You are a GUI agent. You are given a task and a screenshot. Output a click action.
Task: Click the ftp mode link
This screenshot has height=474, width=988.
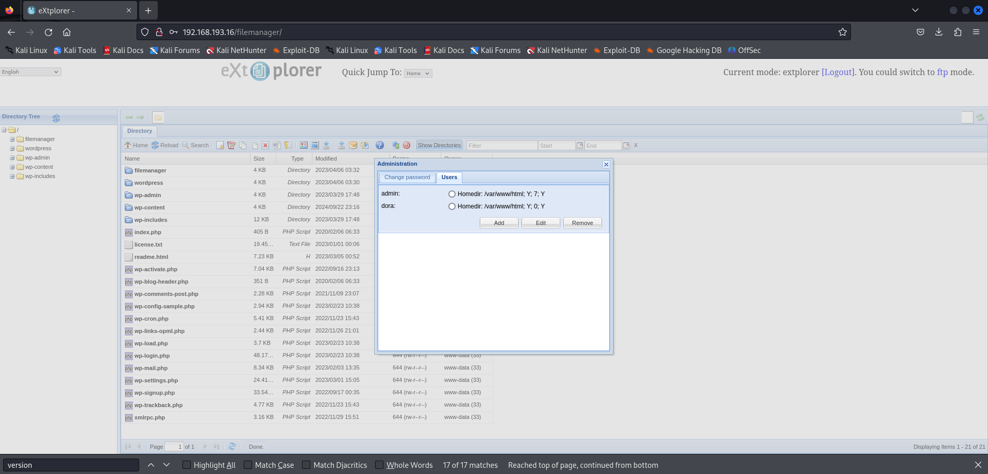pos(942,72)
